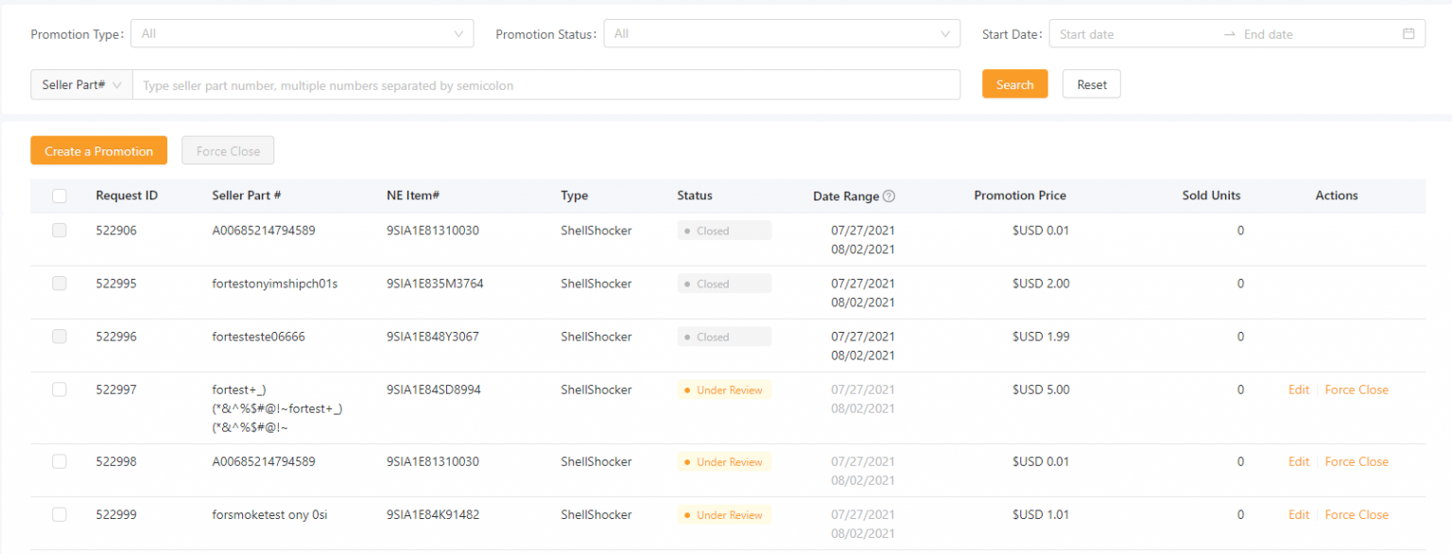Open the Promotion Type dropdown
The width and height of the screenshot is (1452, 554).
click(x=302, y=34)
